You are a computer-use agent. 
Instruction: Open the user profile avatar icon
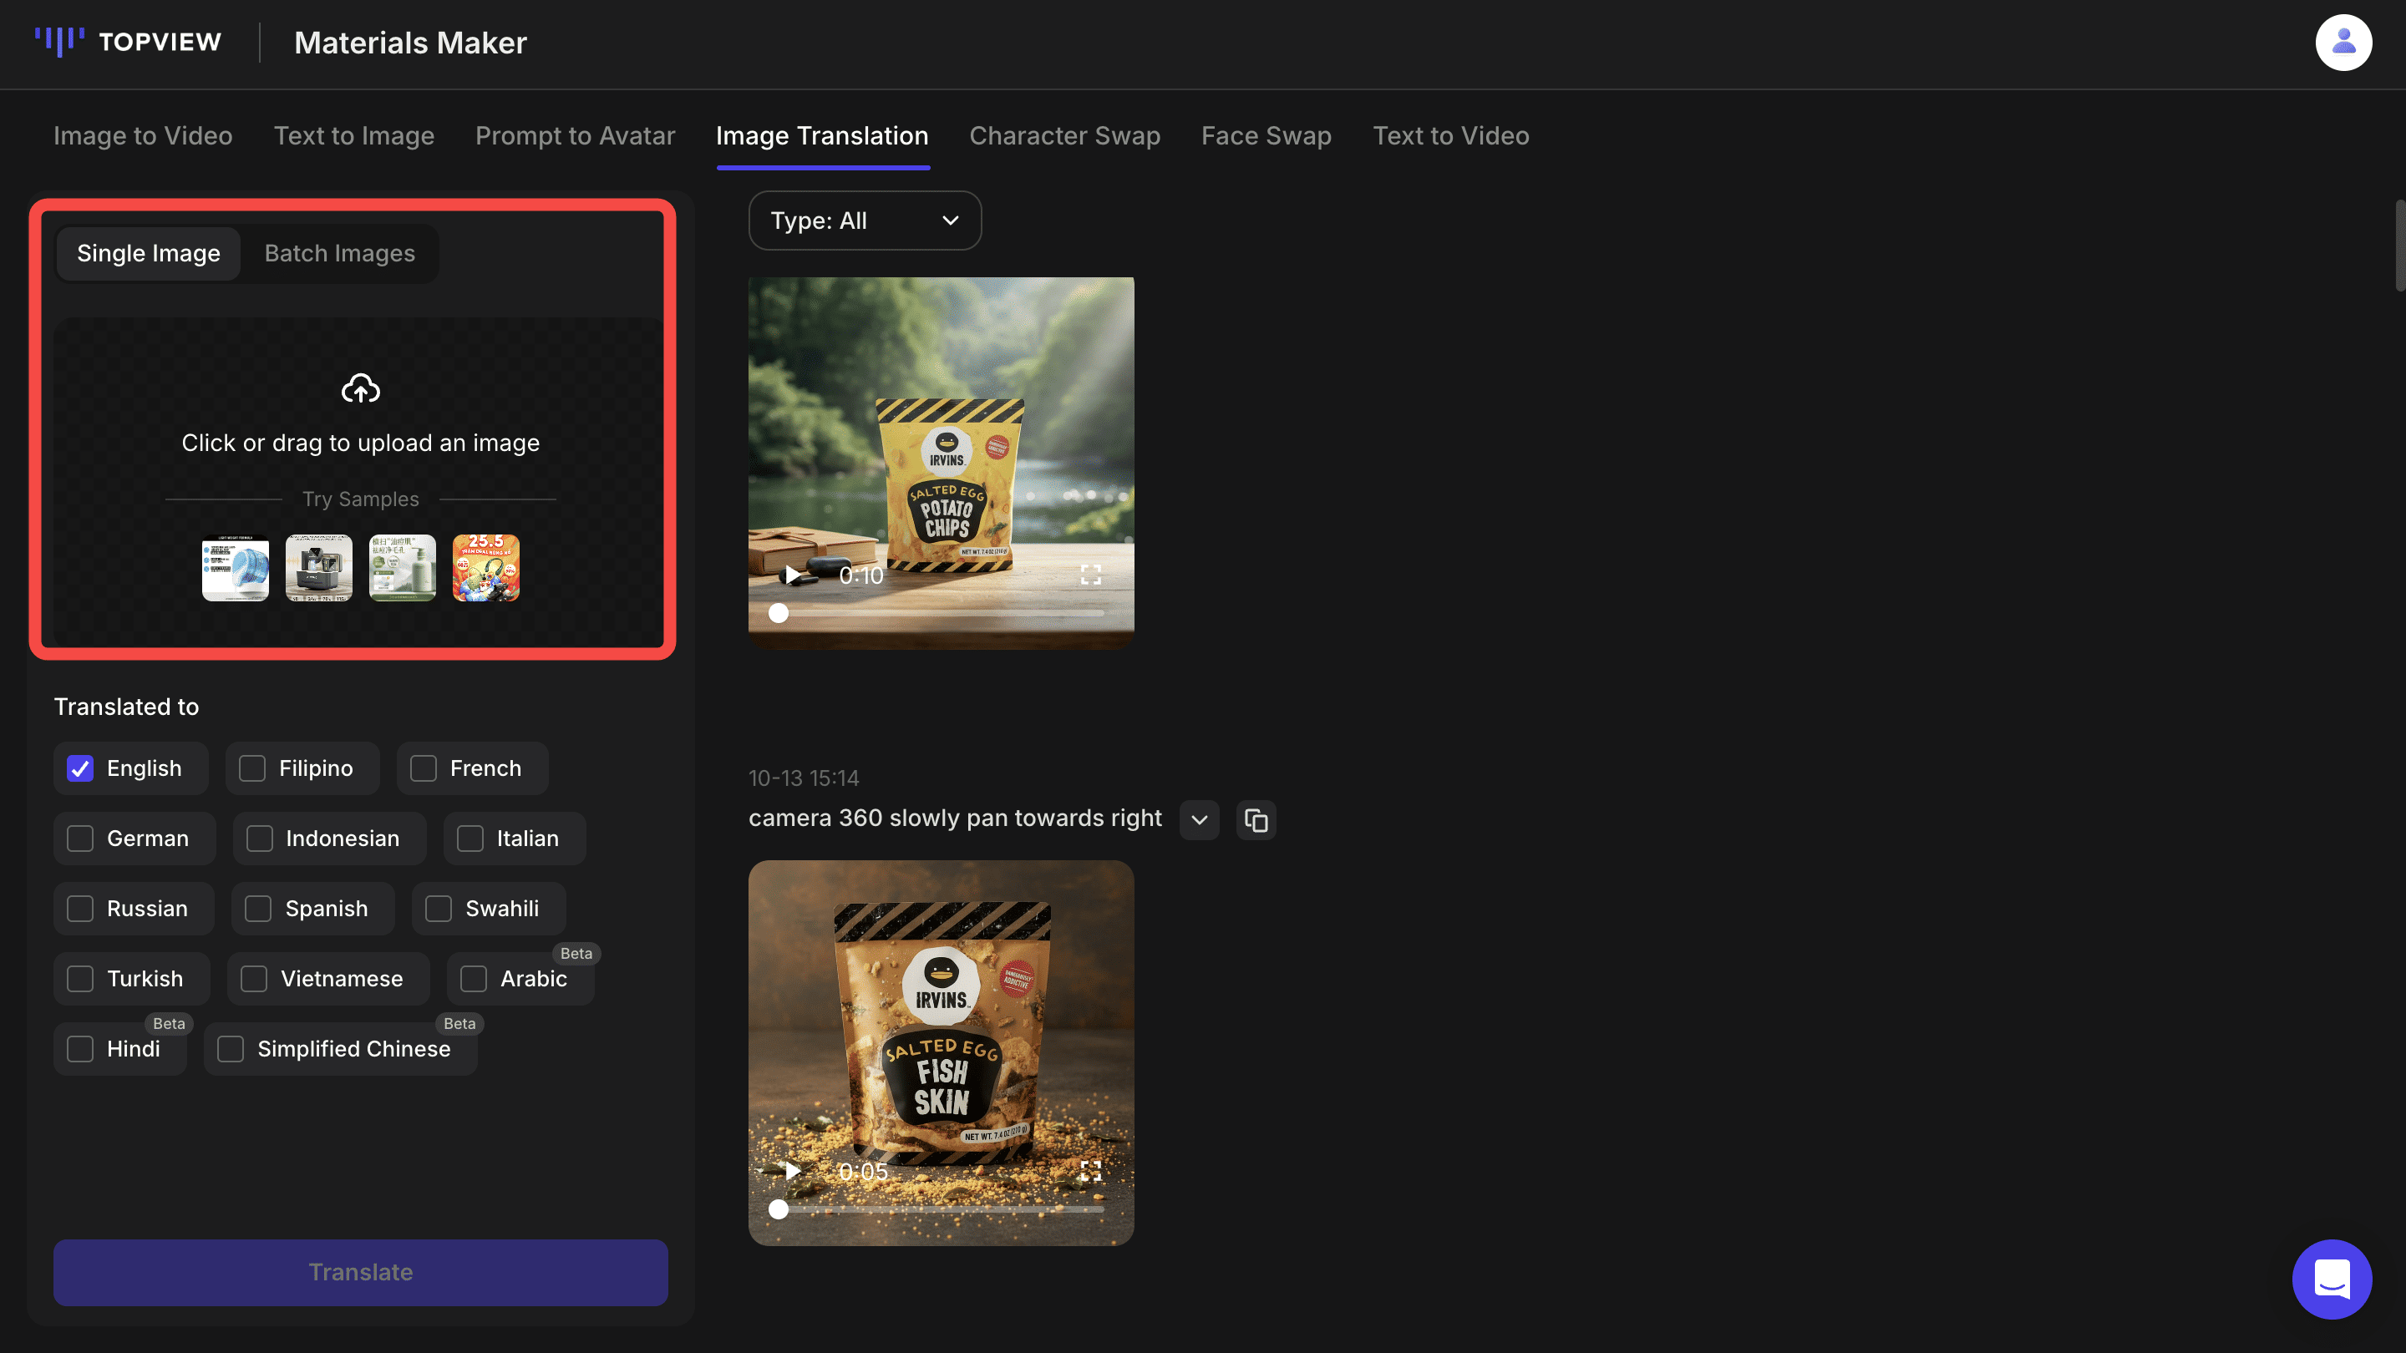(2343, 43)
